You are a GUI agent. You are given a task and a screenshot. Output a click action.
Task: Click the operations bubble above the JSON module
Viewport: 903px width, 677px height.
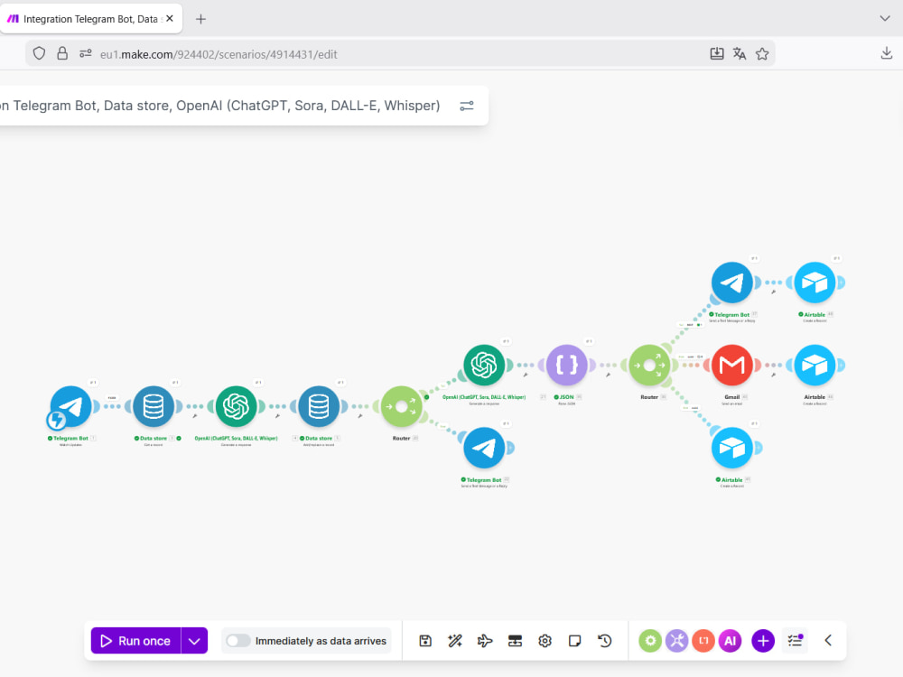[x=589, y=341]
